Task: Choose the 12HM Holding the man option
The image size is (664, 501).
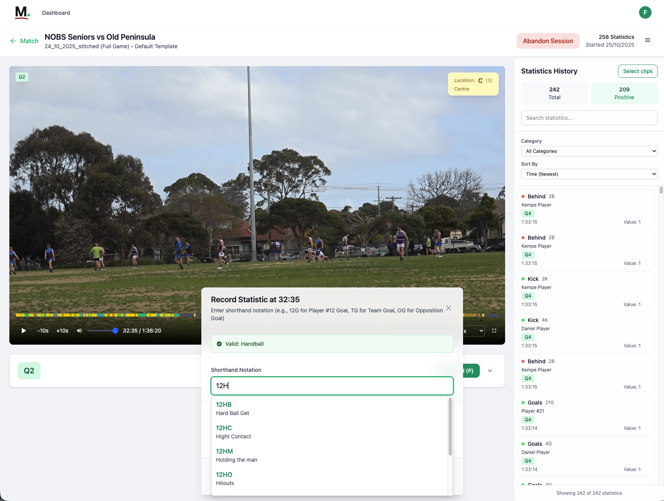Action: [236, 455]
